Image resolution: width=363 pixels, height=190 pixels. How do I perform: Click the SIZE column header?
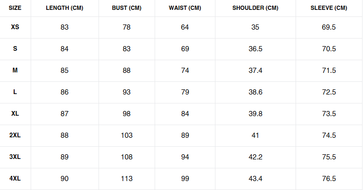[15, 8]
